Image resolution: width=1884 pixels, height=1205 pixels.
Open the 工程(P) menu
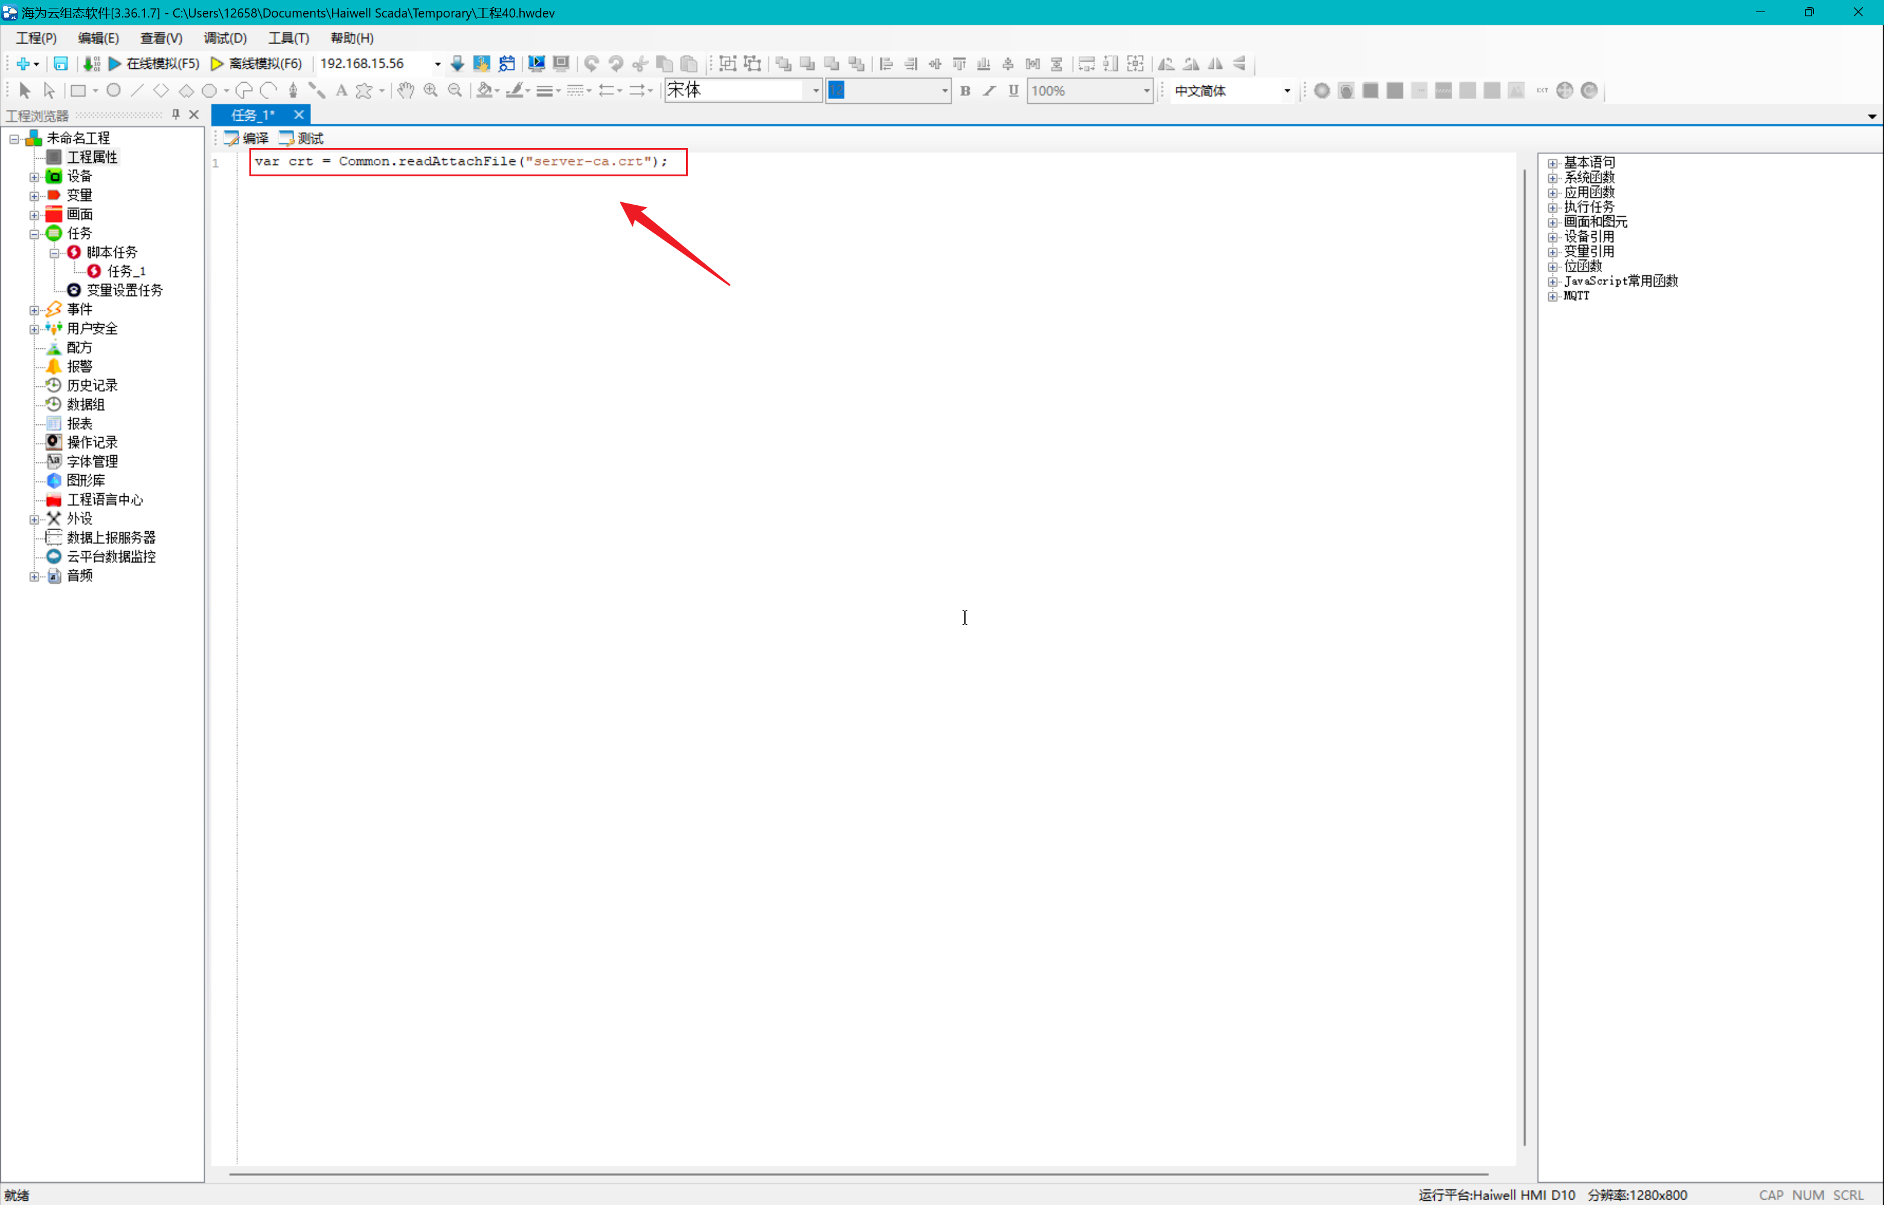coord(36,37)
